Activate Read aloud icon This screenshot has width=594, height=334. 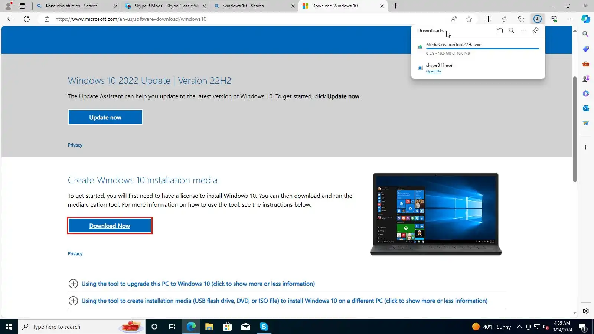point(454,19)
